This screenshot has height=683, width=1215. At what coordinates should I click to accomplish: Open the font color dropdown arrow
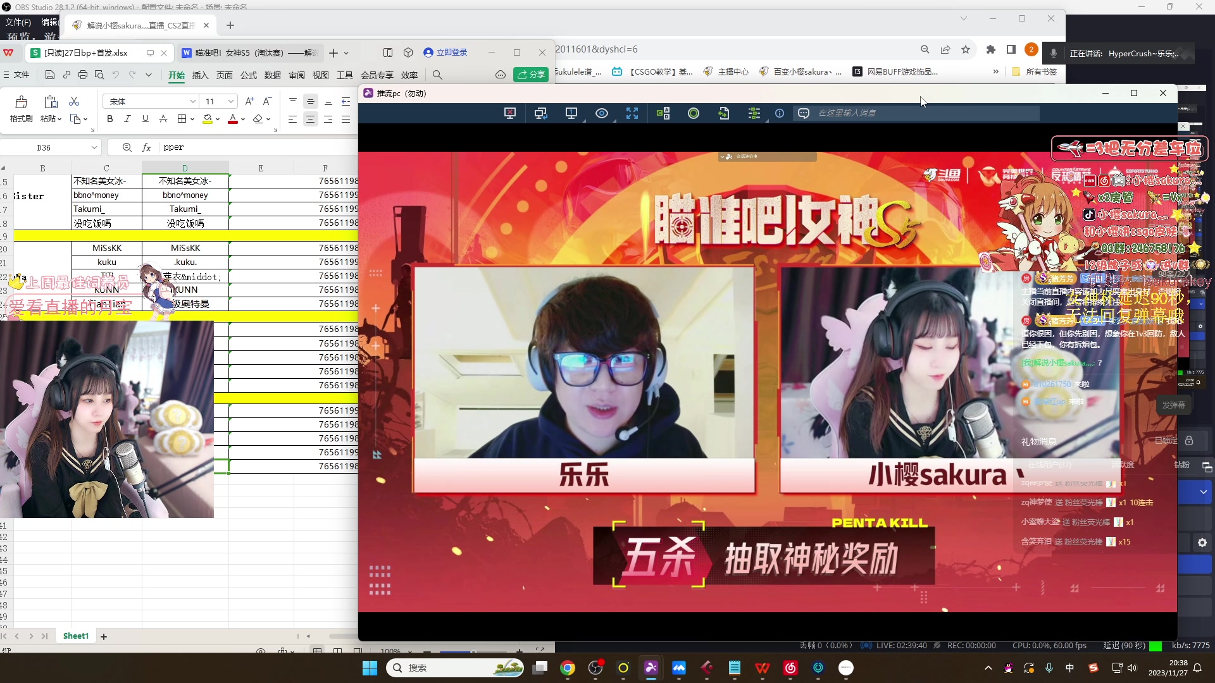tap(242, 119)
